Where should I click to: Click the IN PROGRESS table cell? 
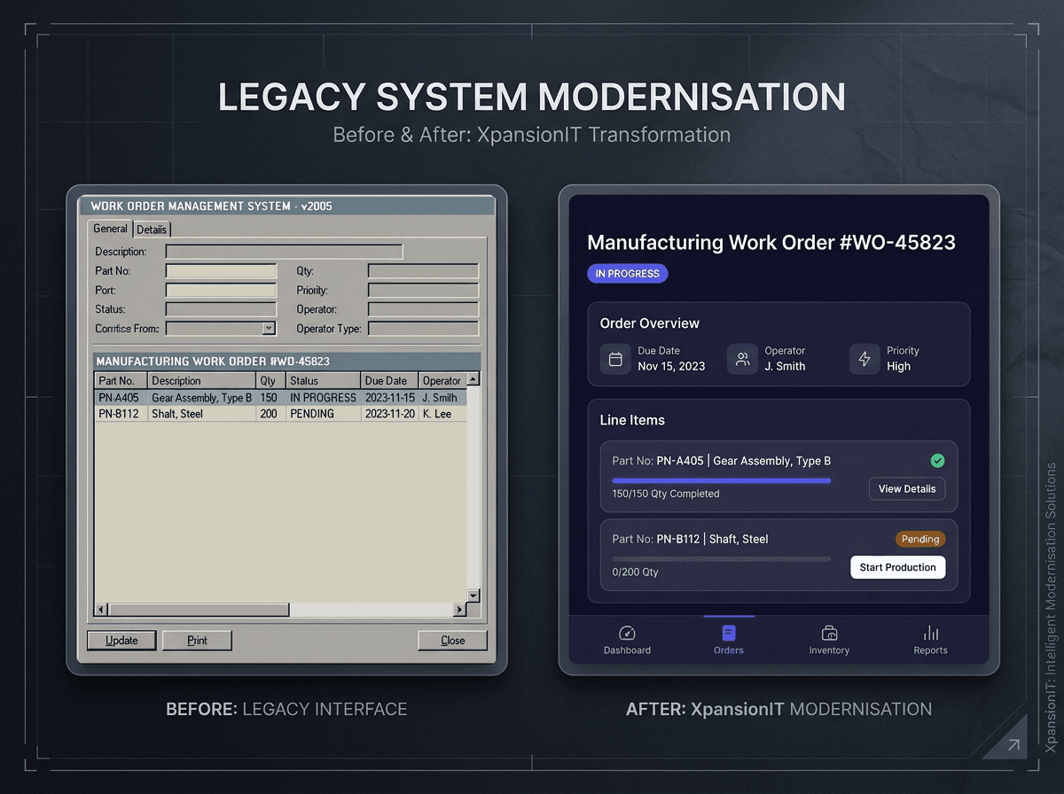point(324,398)
